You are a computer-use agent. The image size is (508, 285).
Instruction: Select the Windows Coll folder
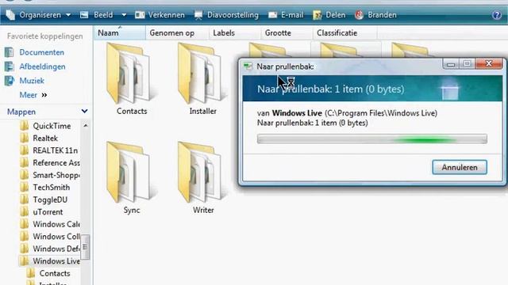(56, 236)
